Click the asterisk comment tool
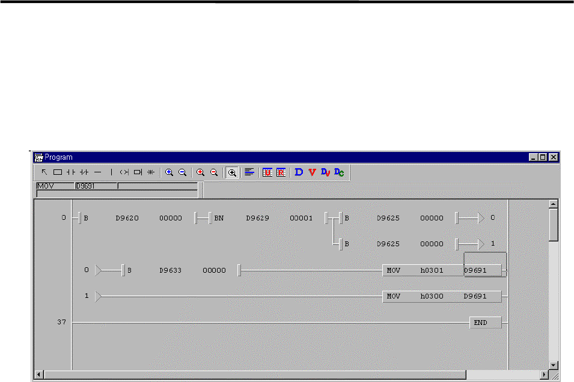574x382 pixels. [151, 172]
